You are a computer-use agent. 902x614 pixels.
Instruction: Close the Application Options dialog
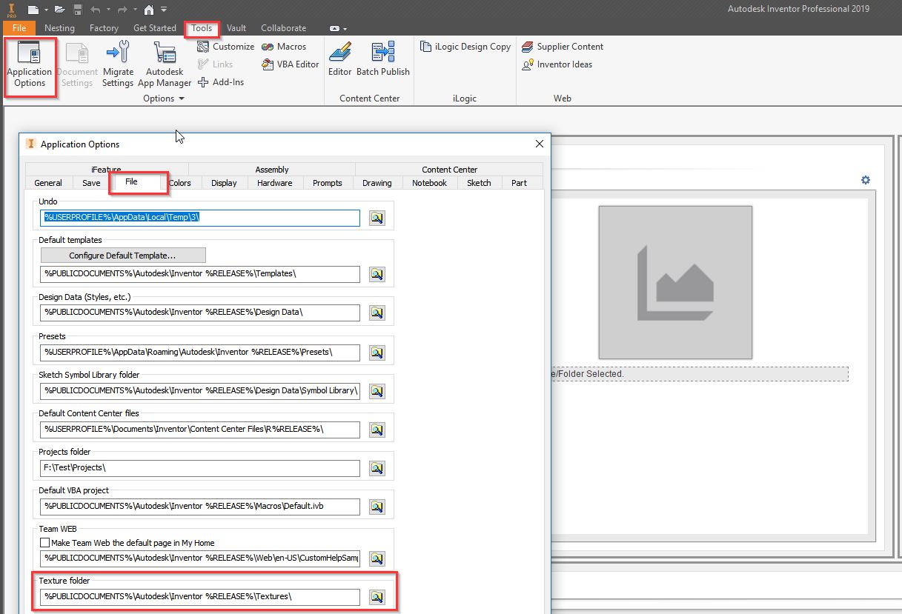click(539, 144)
